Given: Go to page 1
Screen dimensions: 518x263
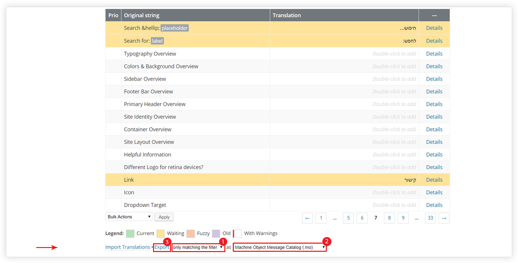Looking at the screenshot, I should tap(321, 218).
